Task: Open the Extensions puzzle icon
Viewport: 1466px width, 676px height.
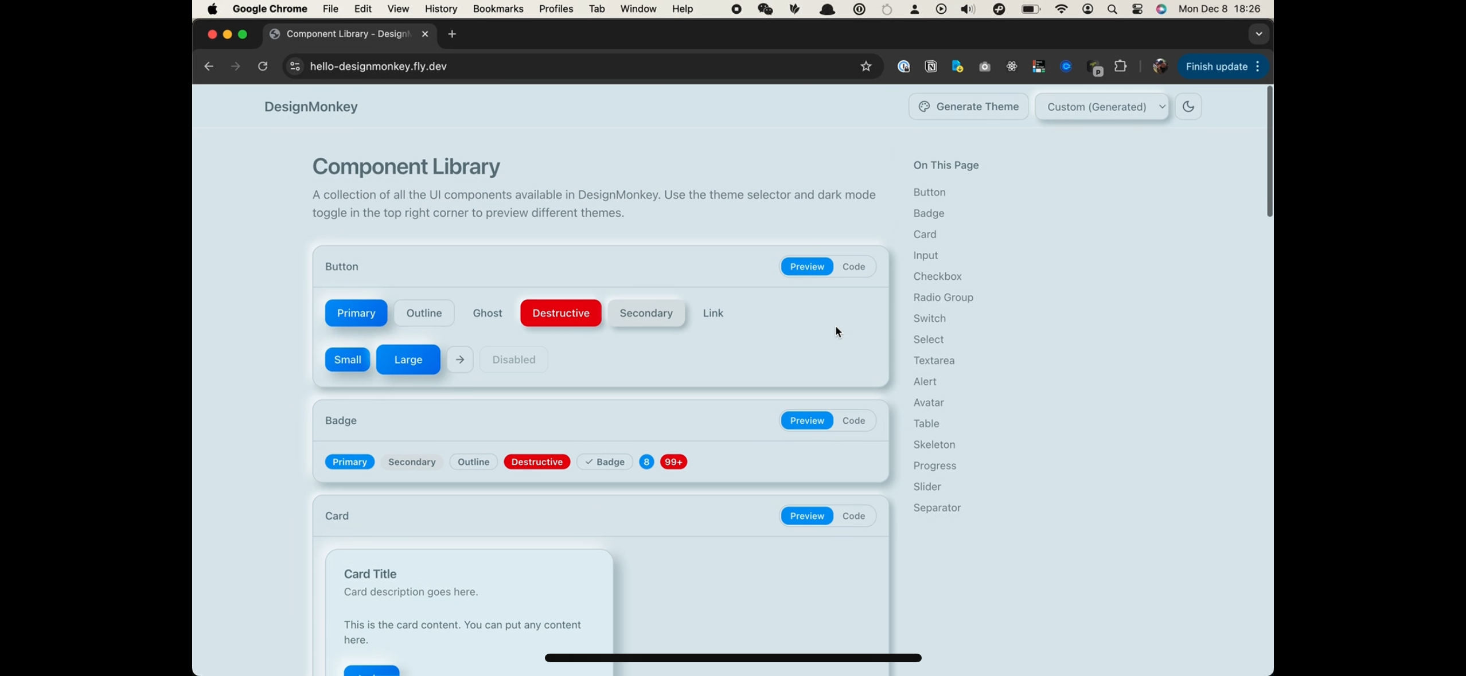Action: [1120, 67]
